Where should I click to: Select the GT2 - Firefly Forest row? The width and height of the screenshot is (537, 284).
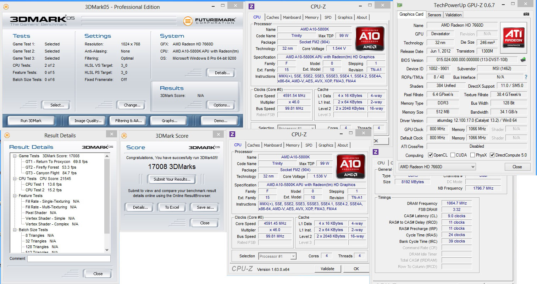pos(51,167)
